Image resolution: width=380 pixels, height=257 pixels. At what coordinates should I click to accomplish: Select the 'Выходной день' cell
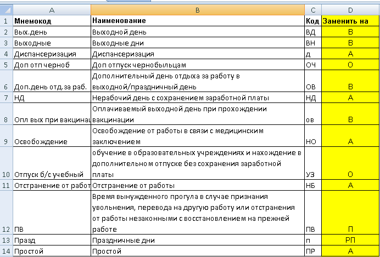(198, 32)
